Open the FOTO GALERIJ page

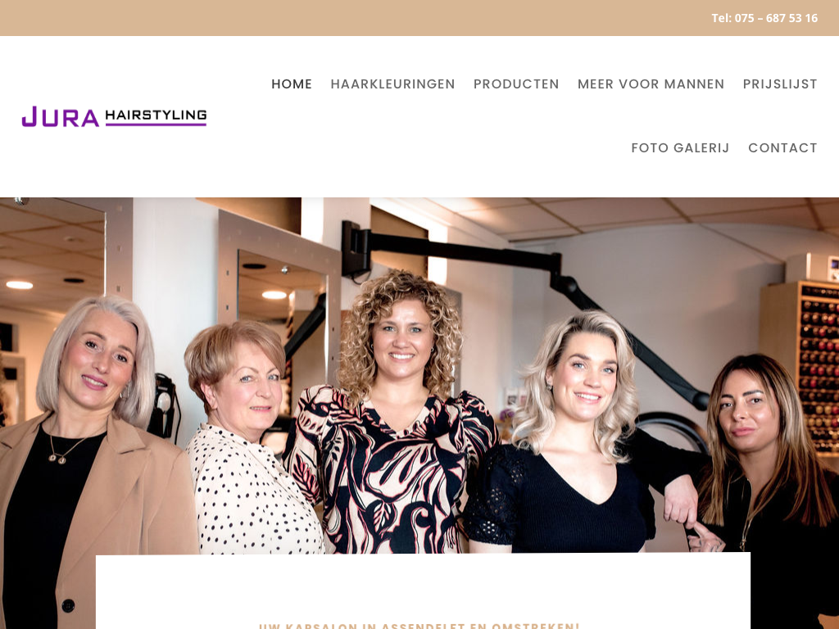680,147
